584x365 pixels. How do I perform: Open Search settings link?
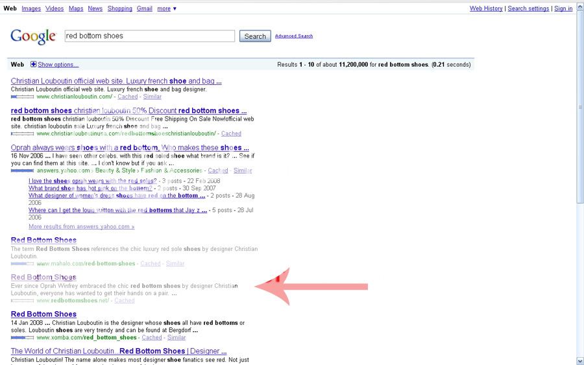528,8
